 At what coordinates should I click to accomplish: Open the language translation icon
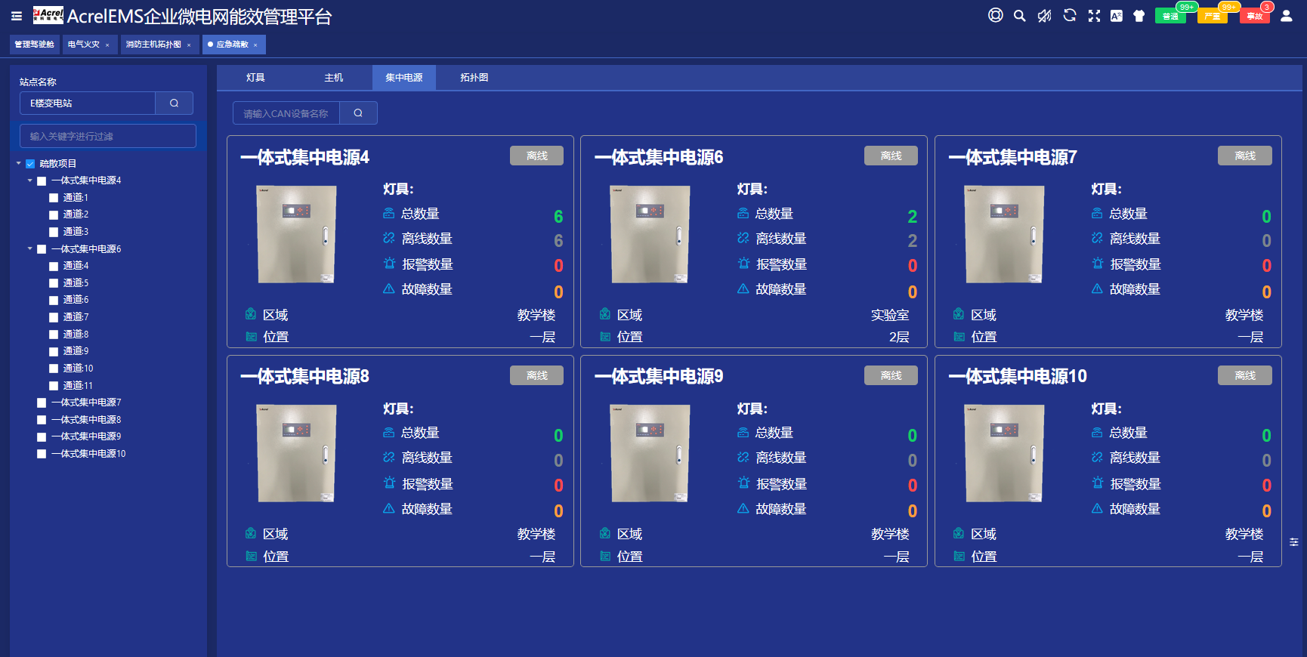[x=1116, y=16]
